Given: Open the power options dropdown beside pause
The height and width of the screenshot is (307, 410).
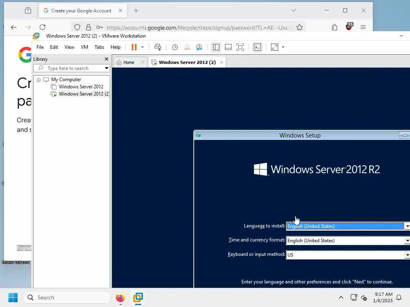Looking at the screenshot, I should click(143, 47).
